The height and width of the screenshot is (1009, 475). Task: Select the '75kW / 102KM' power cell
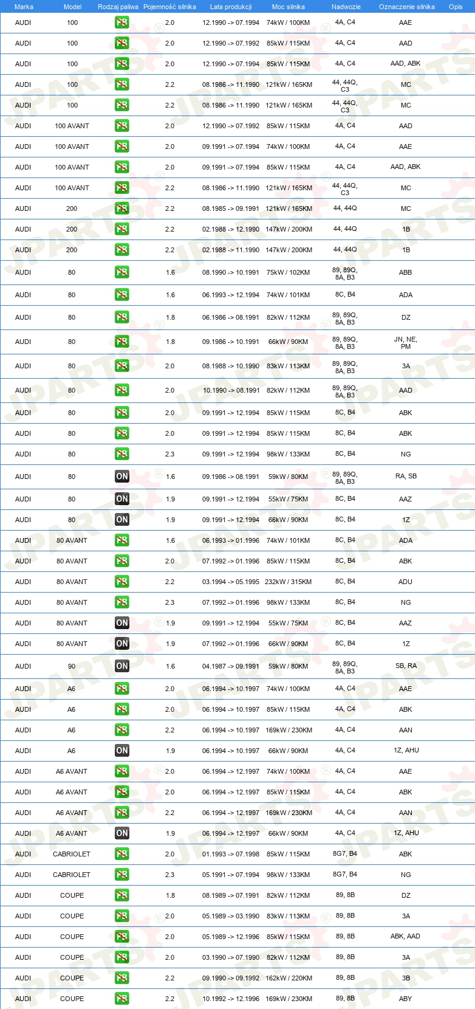(289, 272)
